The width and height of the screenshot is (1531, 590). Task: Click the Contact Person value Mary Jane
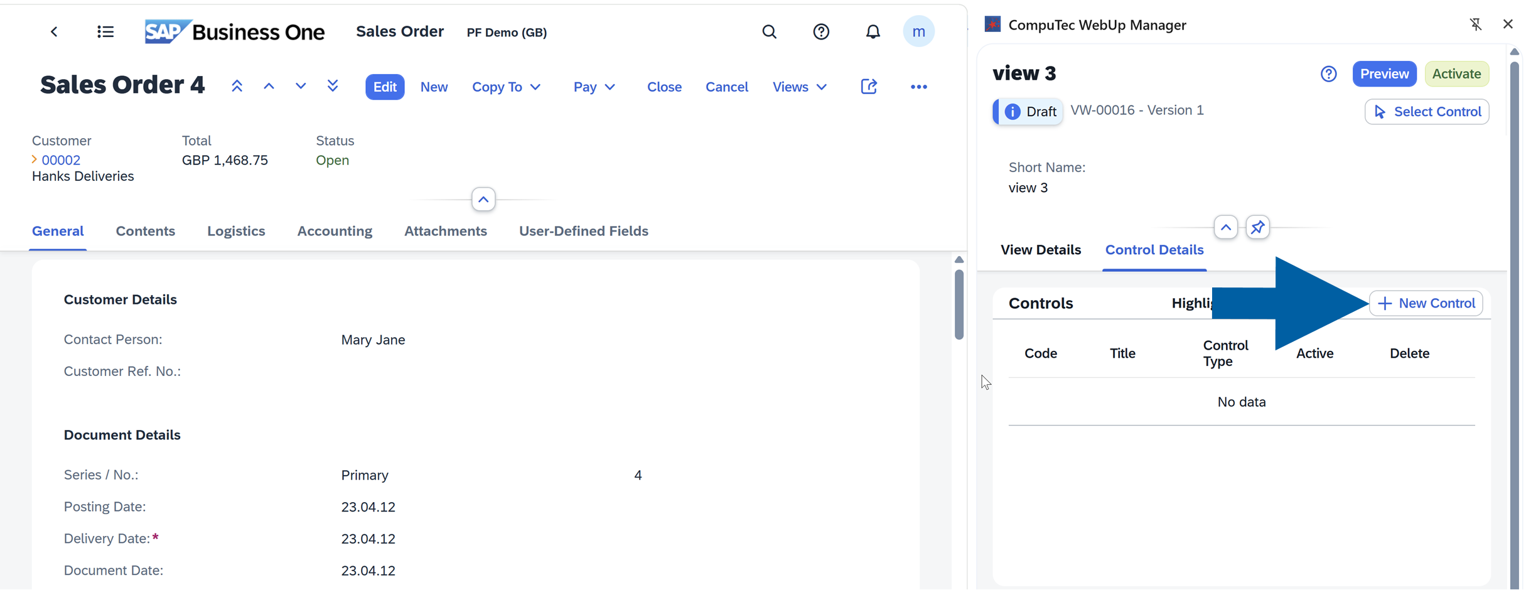[x=373, y=340]
